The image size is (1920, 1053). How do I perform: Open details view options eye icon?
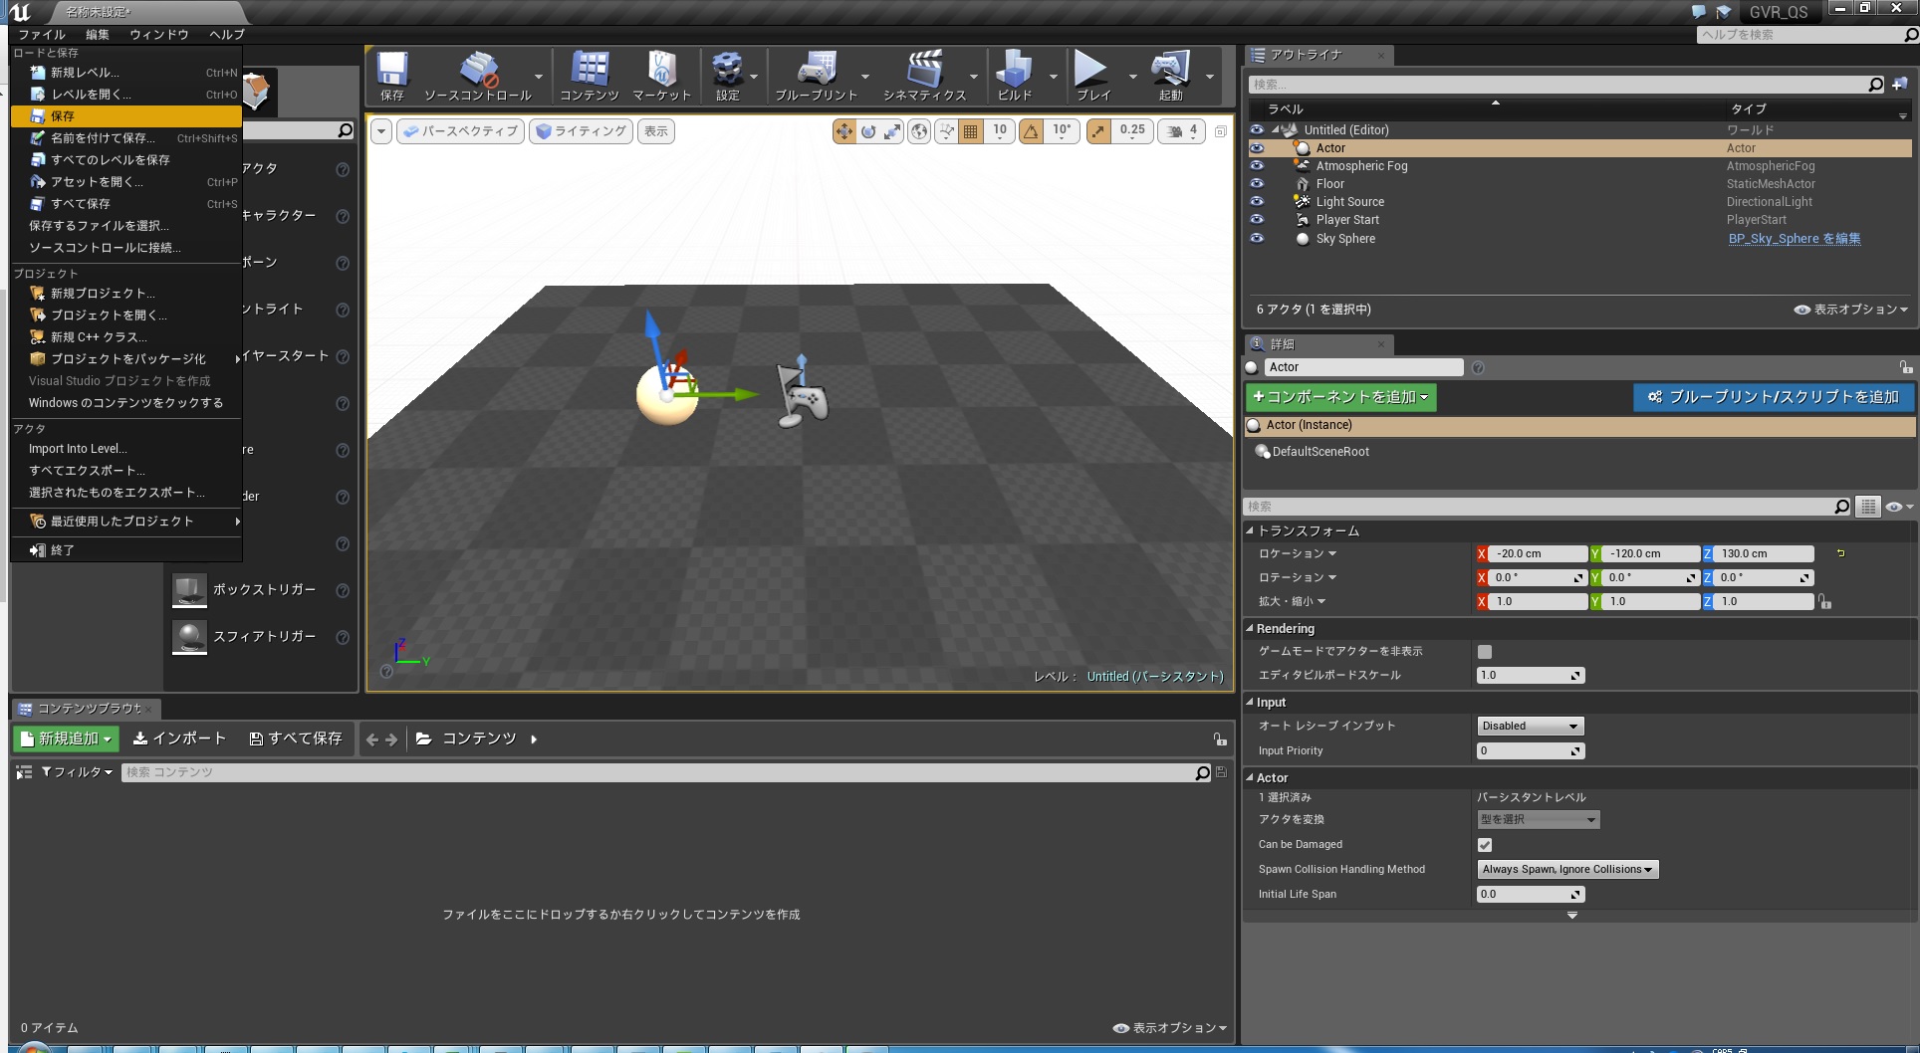pos(1898,507)
